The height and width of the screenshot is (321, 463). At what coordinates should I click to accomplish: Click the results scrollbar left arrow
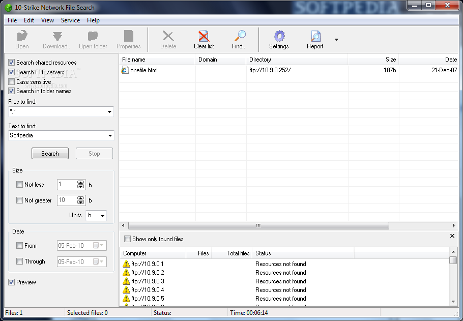coord(123,225)
